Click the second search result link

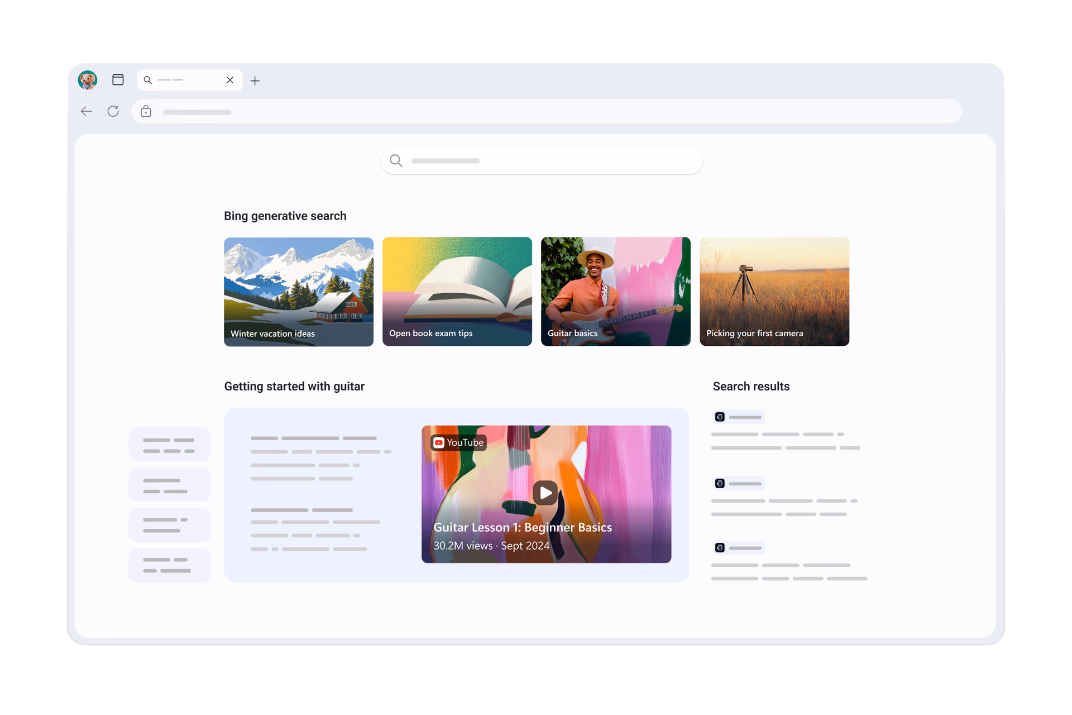[x=739, y=483]
